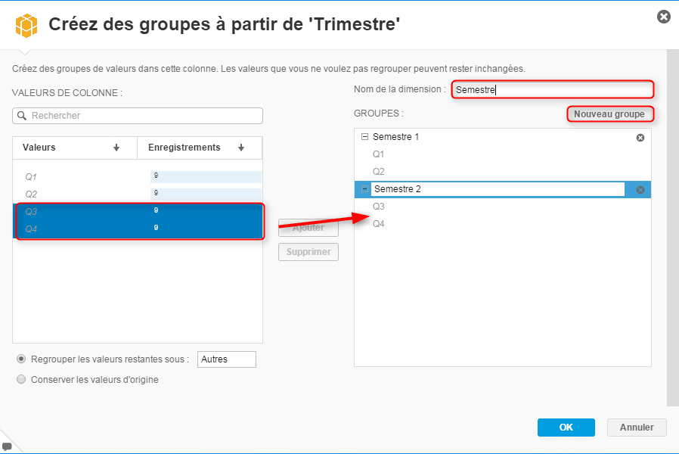Confirm with the OK button

coord(566,428)
